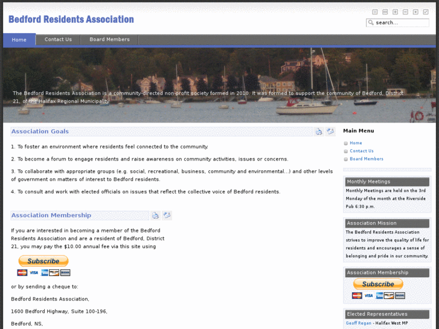
Task: Open the Board Members navigation tab
Action: point(109,39)
